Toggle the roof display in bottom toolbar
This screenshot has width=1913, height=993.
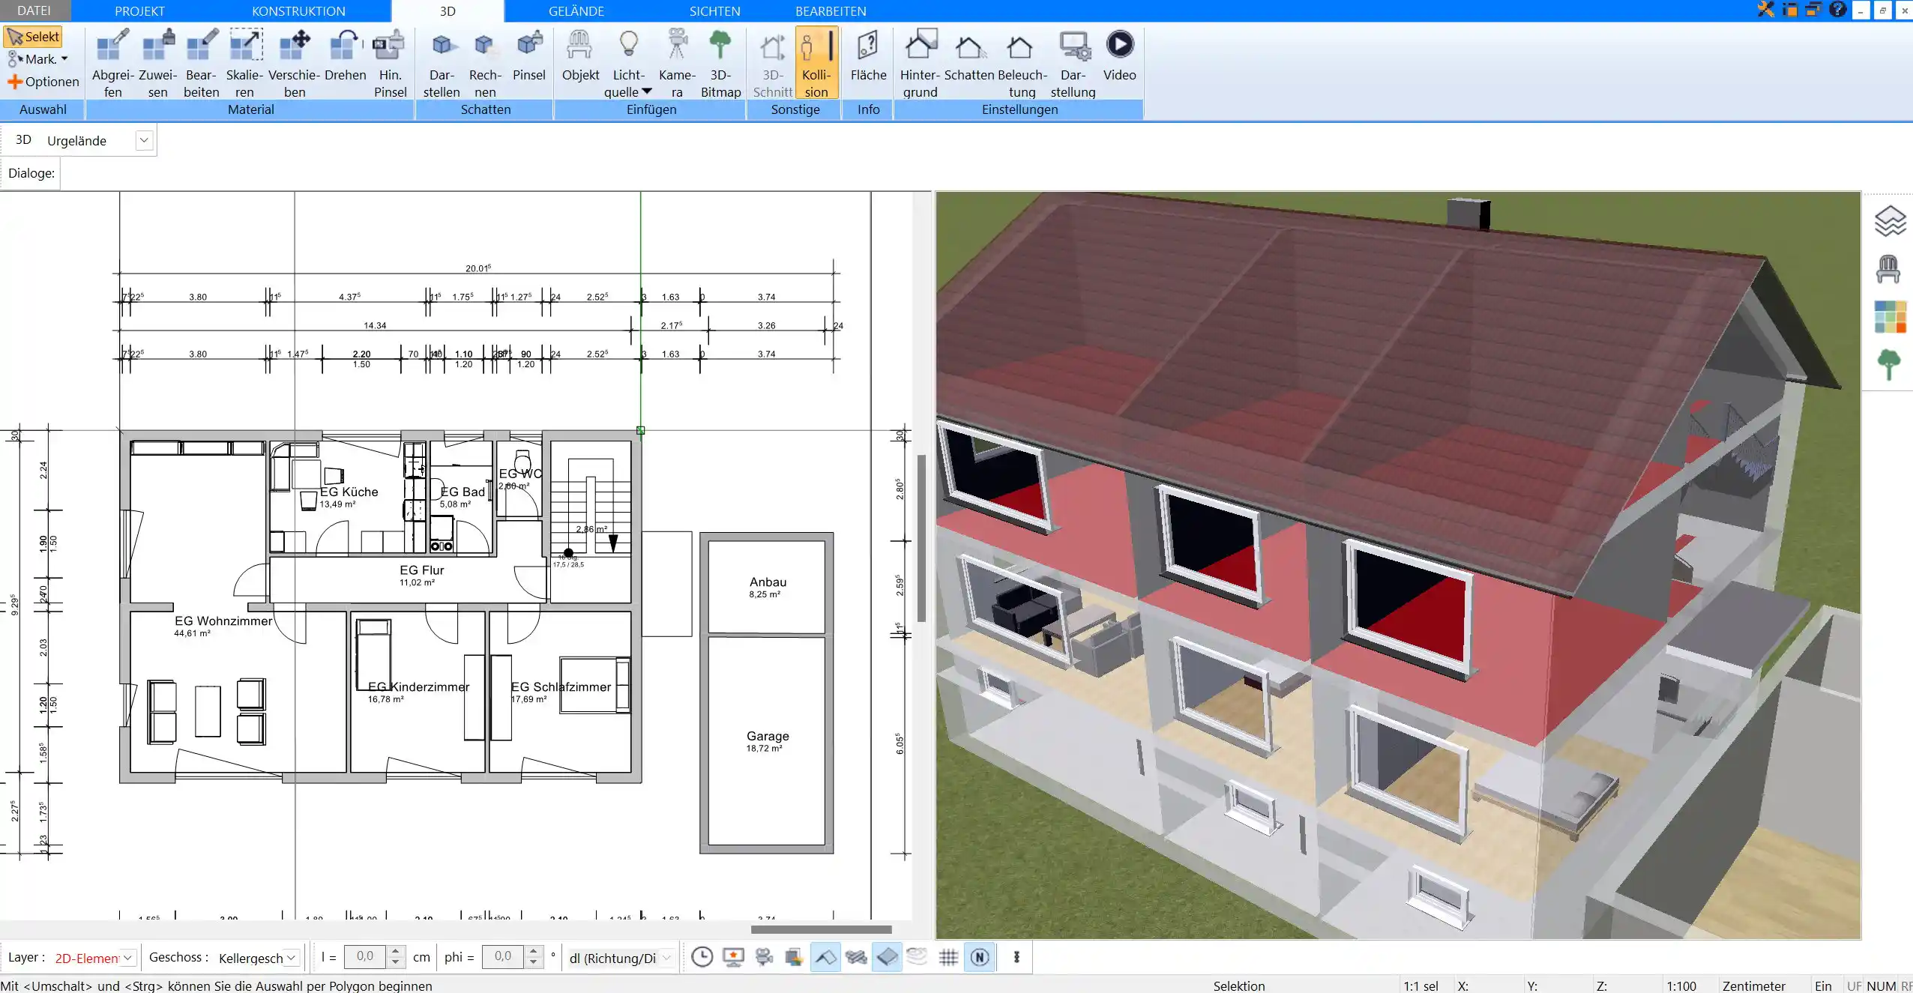point(825,957)
